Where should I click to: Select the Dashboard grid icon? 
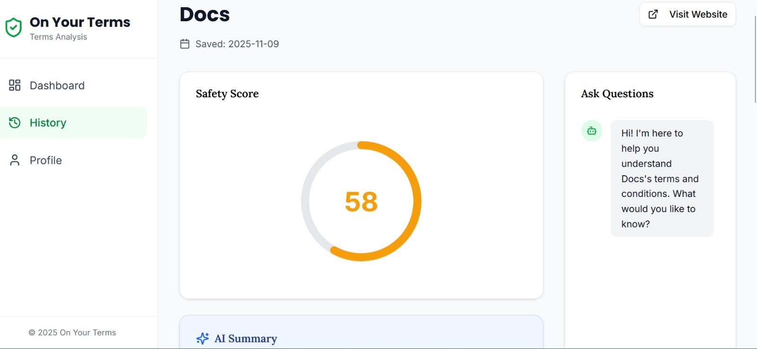14,85
